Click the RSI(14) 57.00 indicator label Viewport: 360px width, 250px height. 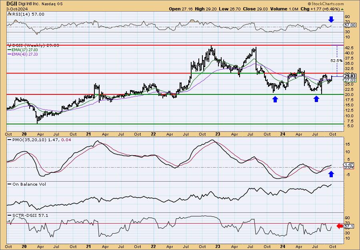pyautogui.click(x=26, y=14)
